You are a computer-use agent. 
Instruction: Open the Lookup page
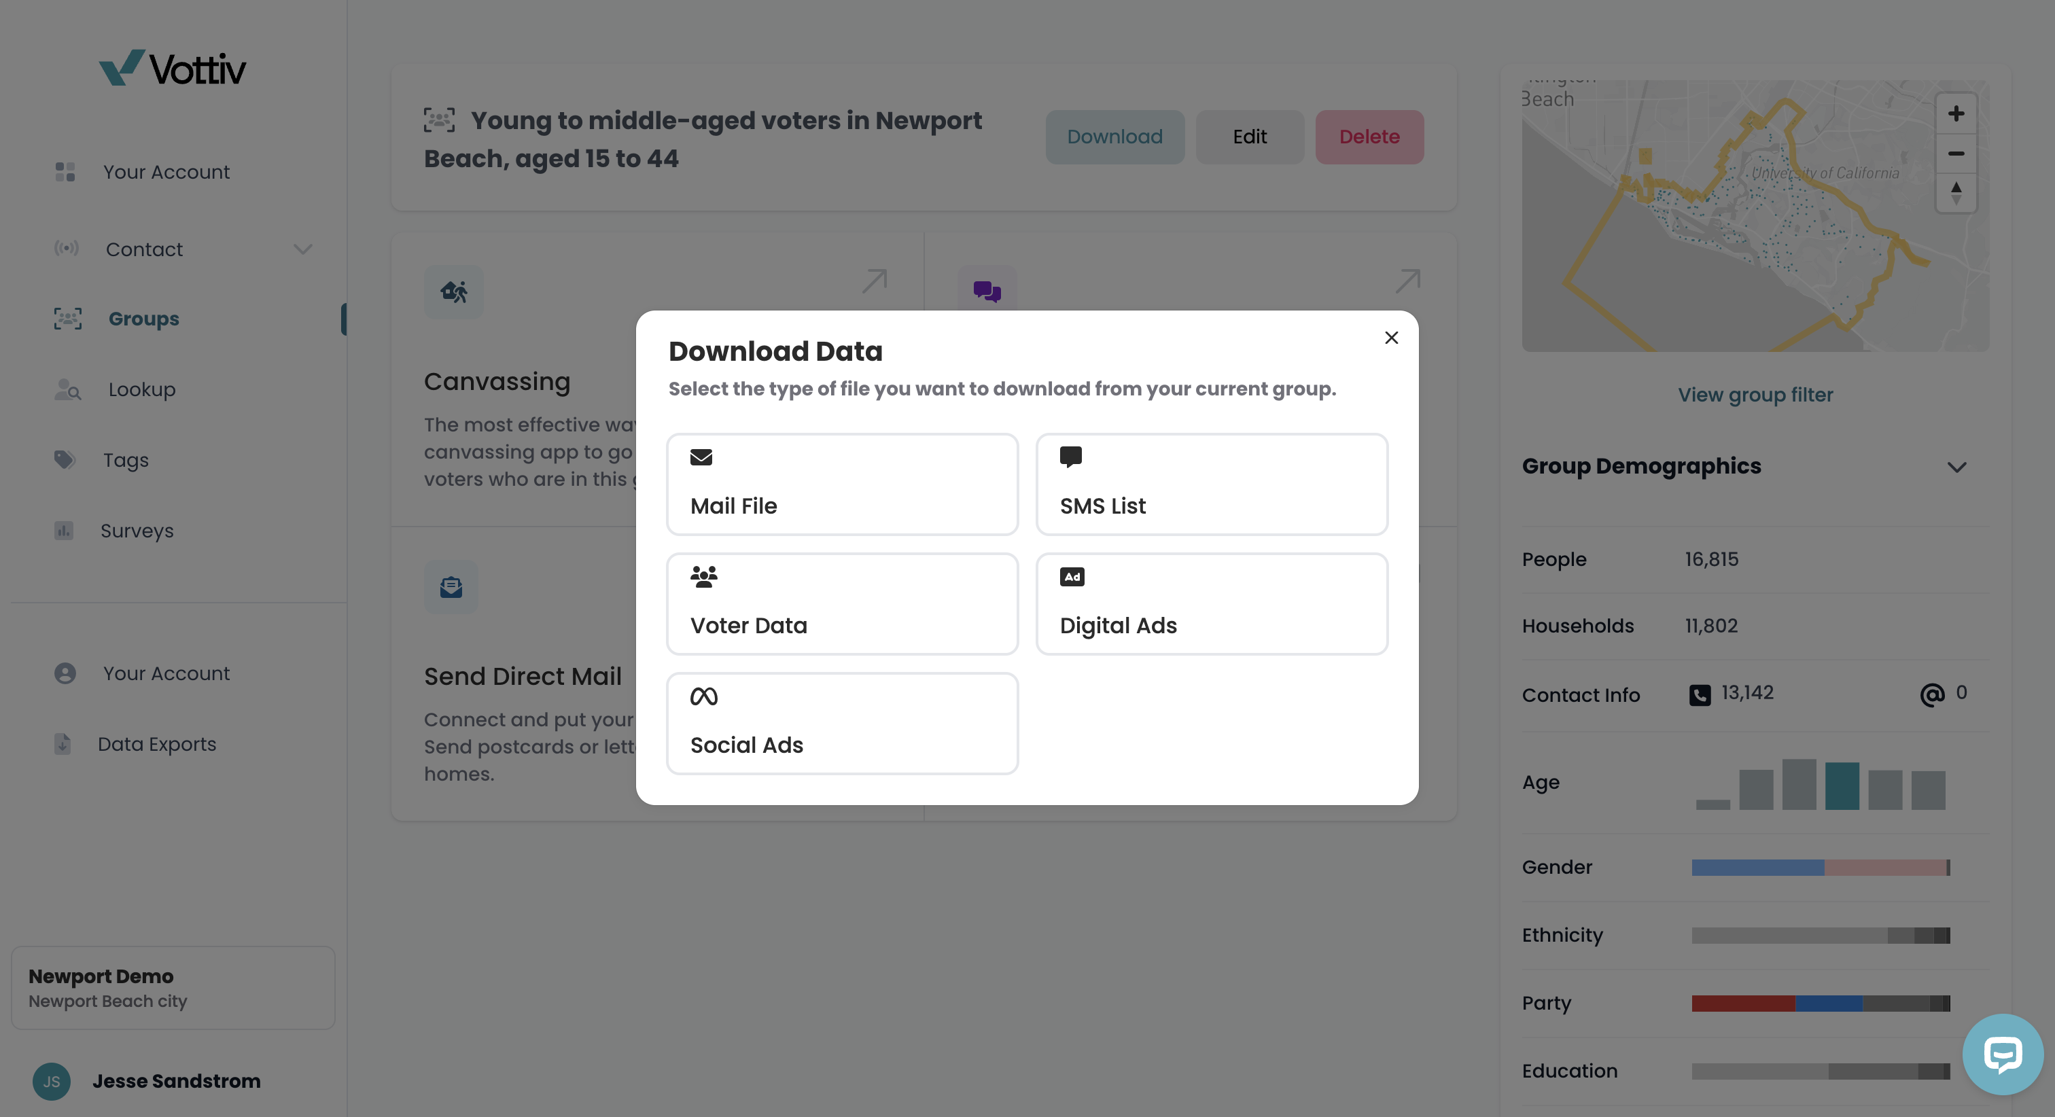coord(142,389)
